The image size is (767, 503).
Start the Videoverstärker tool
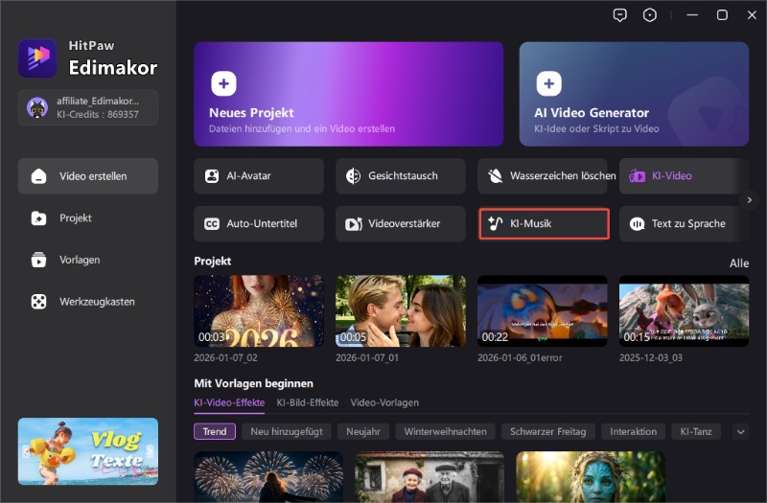pyautogui.click(x=400, y=223)
